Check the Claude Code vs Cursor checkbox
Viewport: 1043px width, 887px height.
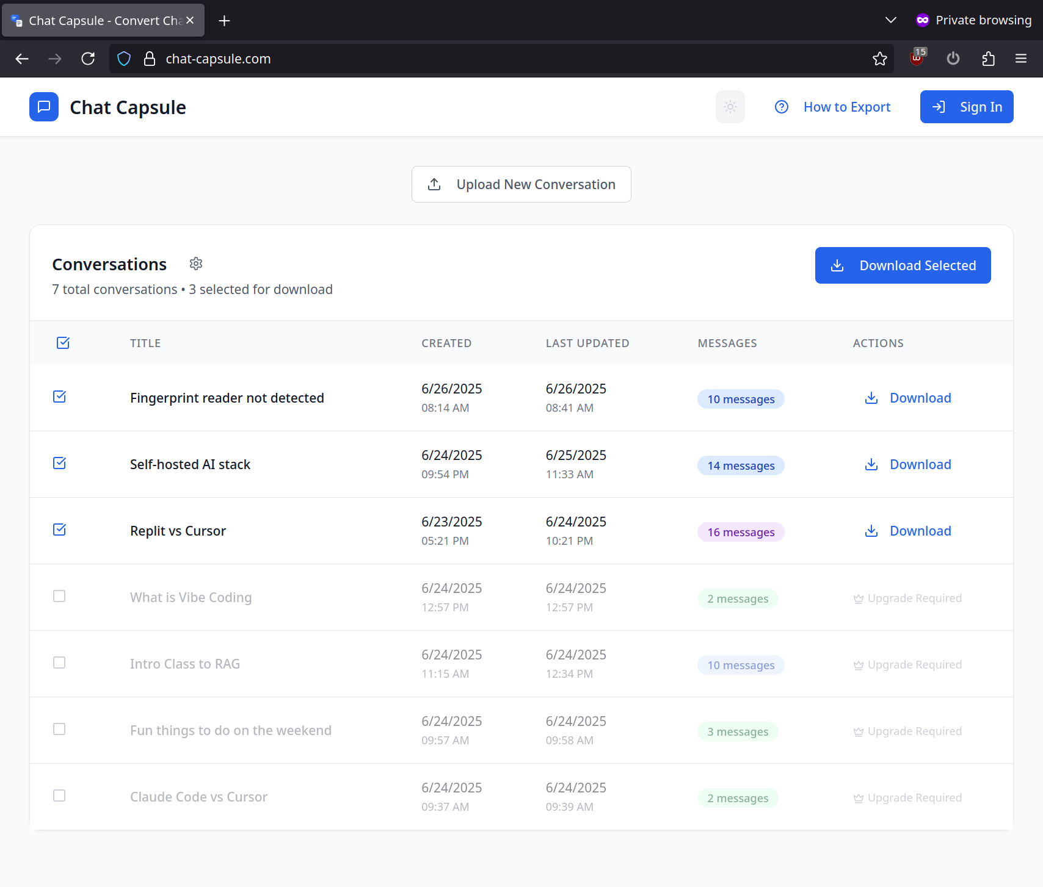coord(59,795)
